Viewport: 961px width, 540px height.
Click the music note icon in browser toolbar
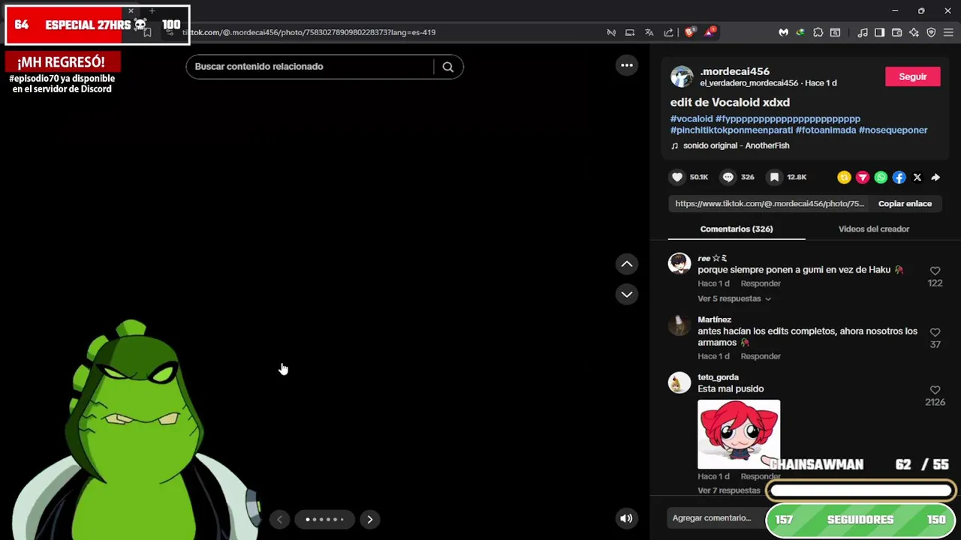point(863,32)
